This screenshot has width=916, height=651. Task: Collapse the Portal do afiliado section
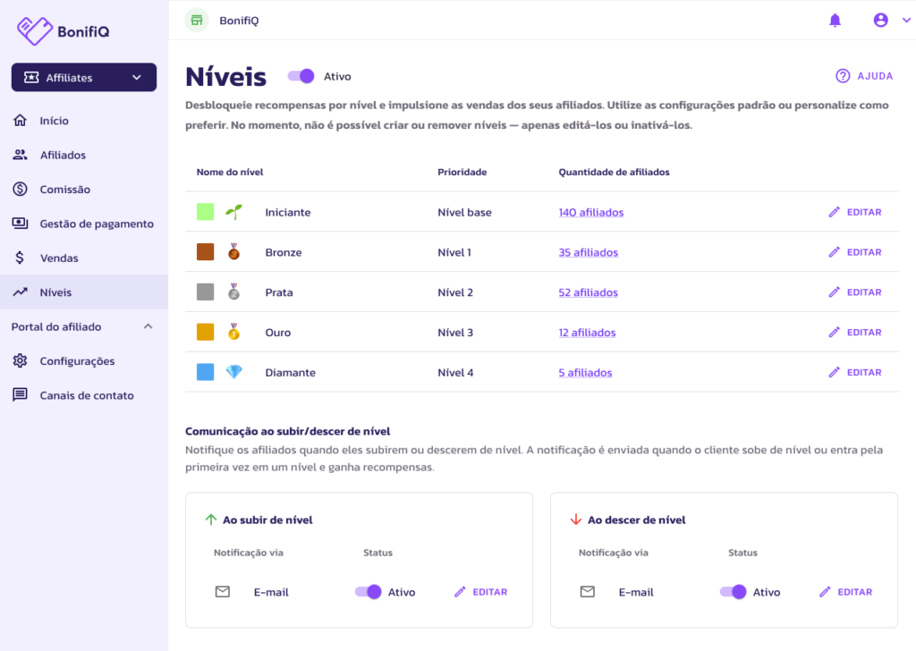pos(148,327)
